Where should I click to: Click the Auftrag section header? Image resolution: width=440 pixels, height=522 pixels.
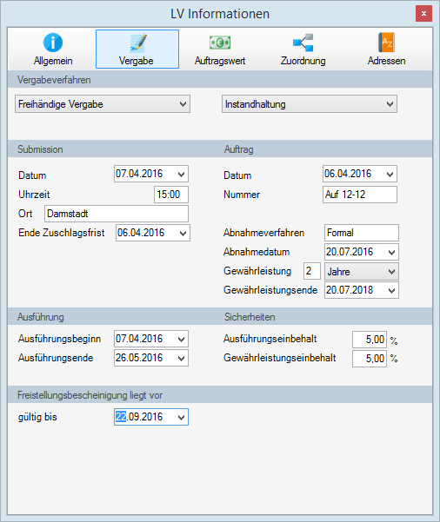pos(238,149)
